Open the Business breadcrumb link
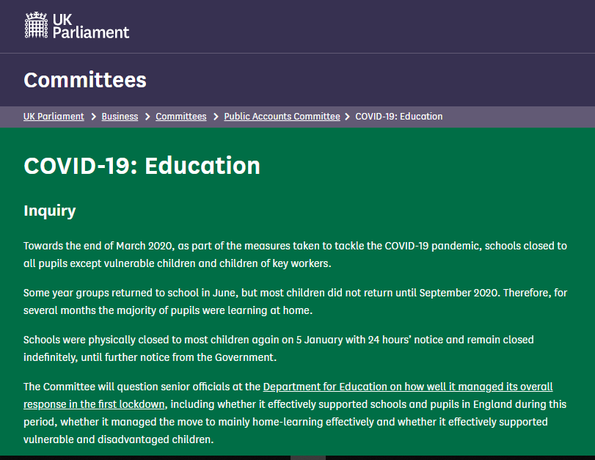 (x=120, y=117)
